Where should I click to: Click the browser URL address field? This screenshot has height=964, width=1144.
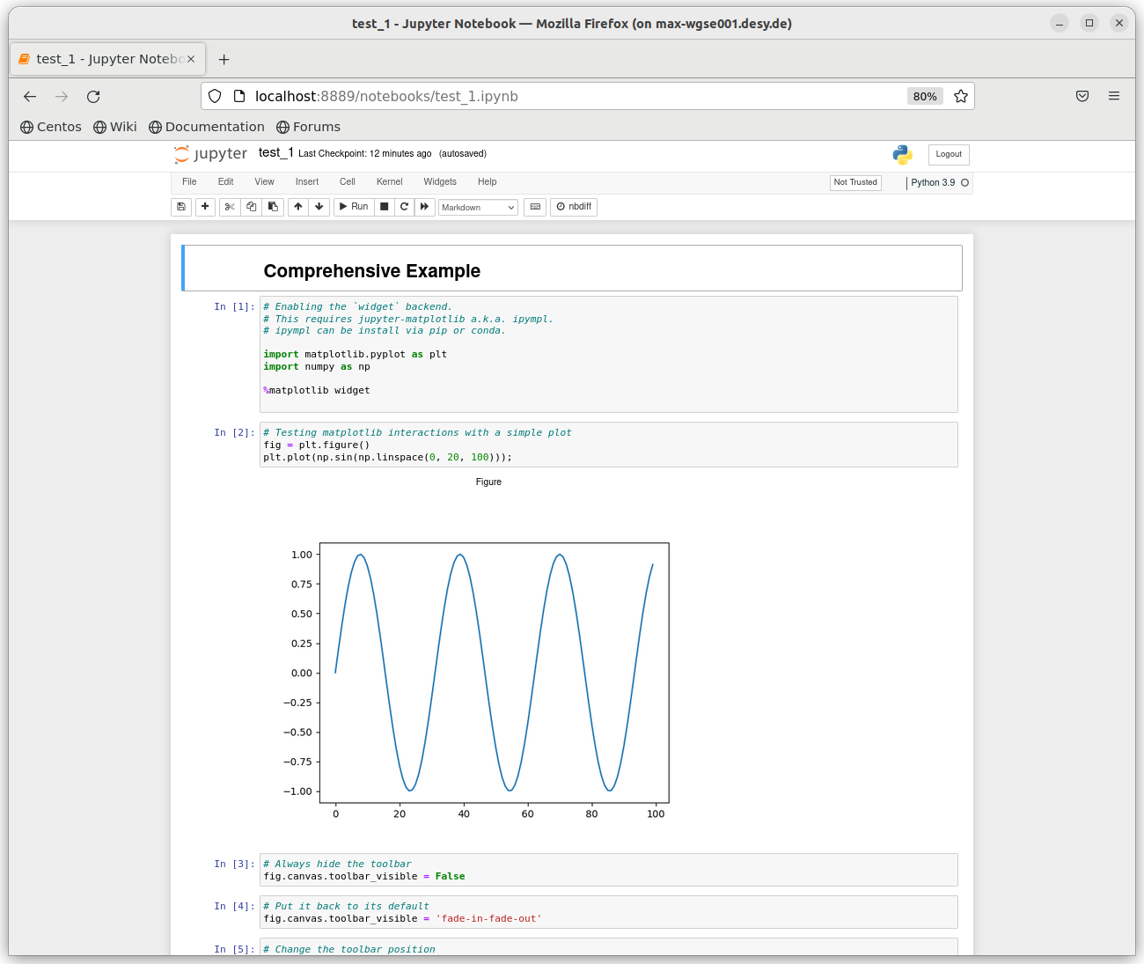click(563, 96)
